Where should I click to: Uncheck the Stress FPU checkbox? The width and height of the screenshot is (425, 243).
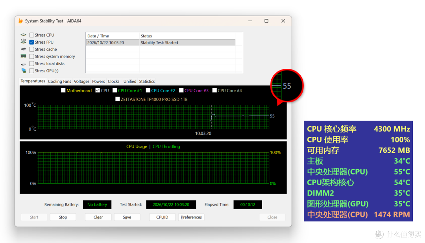(32, 42)
